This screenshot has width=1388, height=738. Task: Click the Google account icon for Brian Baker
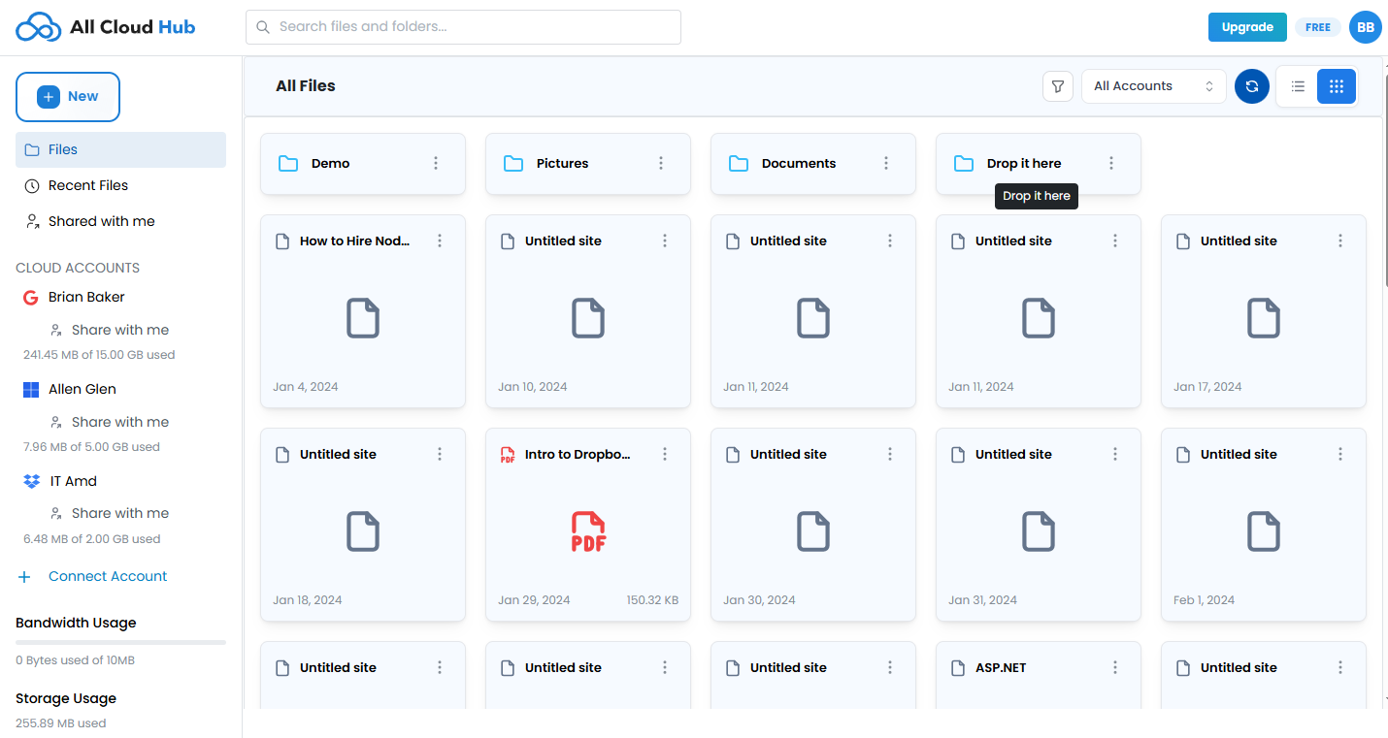click(x=29, y=297)
